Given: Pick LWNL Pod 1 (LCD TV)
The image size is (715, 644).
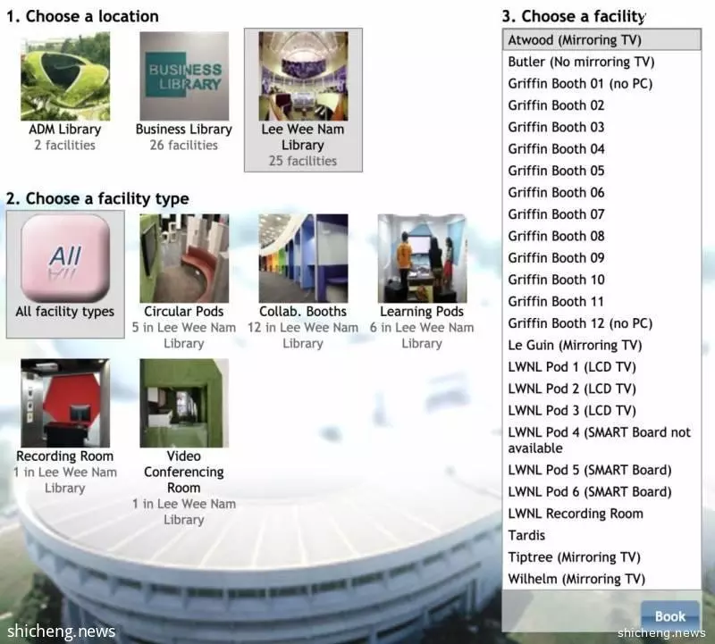Looking at the screenshot, I should click(x=601, y=367).
